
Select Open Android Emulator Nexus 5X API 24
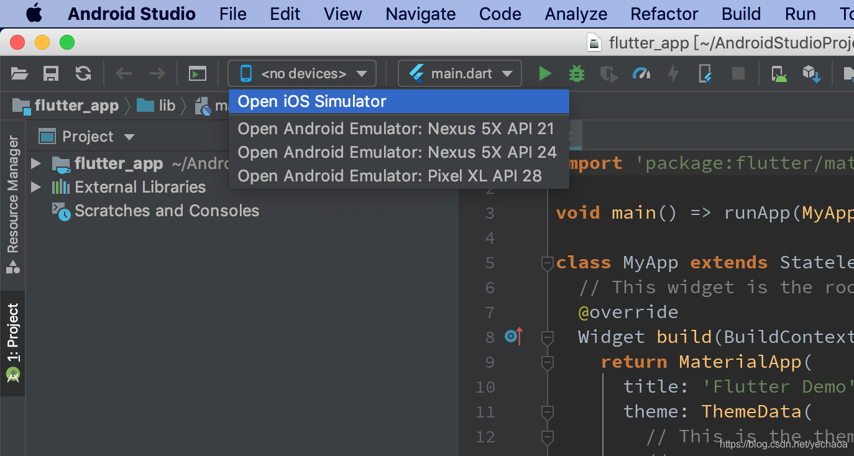coord(399,152)
